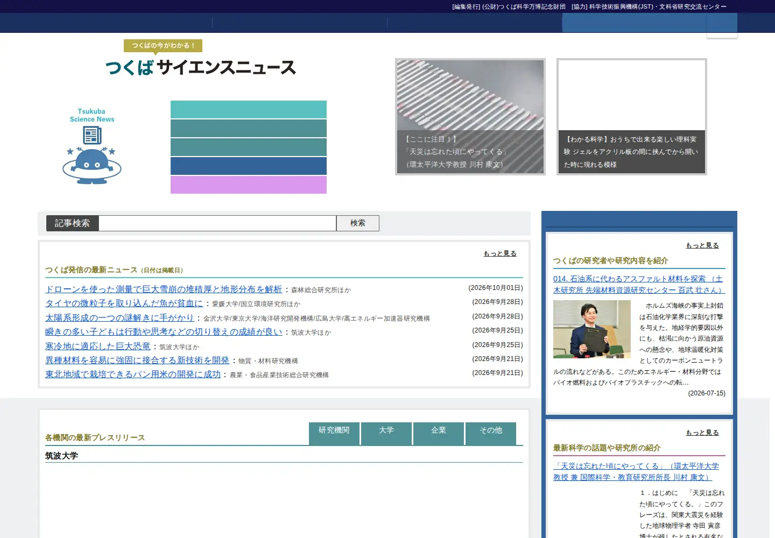Select the 研究機関 tab
Screen dimensions: 775x538
point(334,434)
